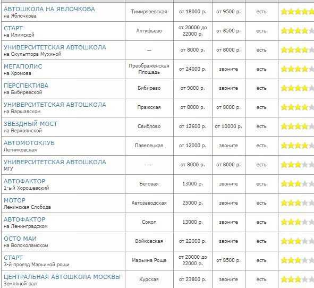Open the АВТОМОТОКЛУБ Летниковская link

[29, 143]
